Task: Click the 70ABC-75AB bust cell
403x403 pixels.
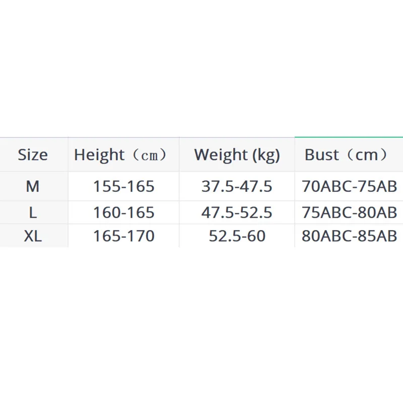Action: [350, 186]
